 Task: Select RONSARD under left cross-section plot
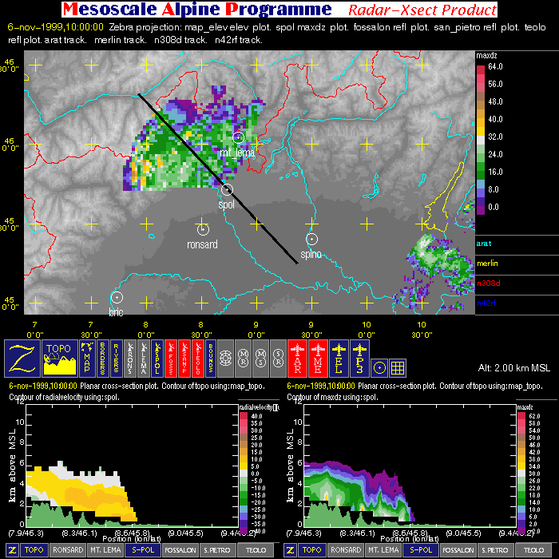pyautogui.click(x=68, y=550)
